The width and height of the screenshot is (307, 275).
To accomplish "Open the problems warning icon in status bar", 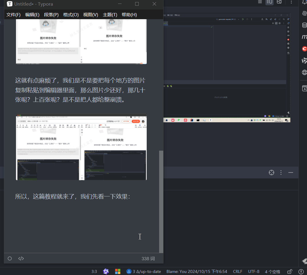I will point(301,272).
